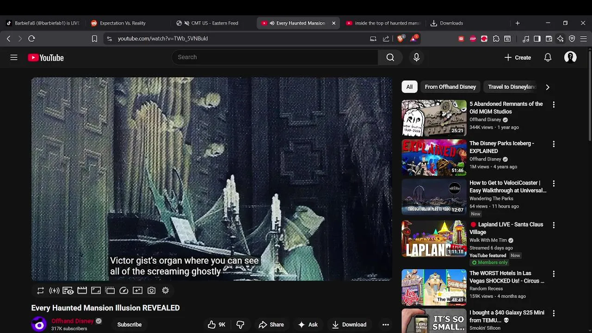Screen dimensions: 592x333
Task: Click the resize video player icon
Action: 96,290
